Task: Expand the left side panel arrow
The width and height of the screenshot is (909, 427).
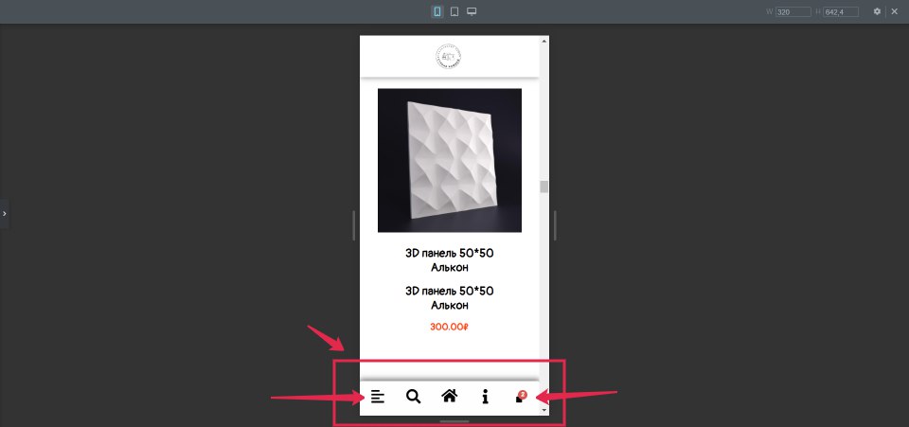Action: click(x=4, y=214)
